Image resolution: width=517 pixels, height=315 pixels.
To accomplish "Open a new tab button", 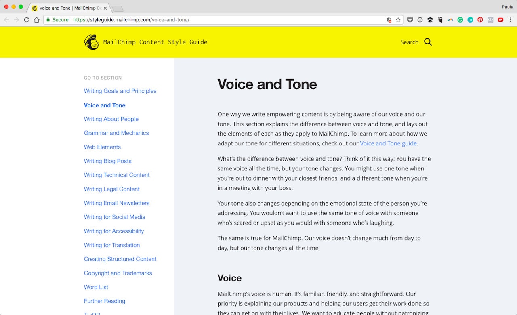I will click(117, 8).
